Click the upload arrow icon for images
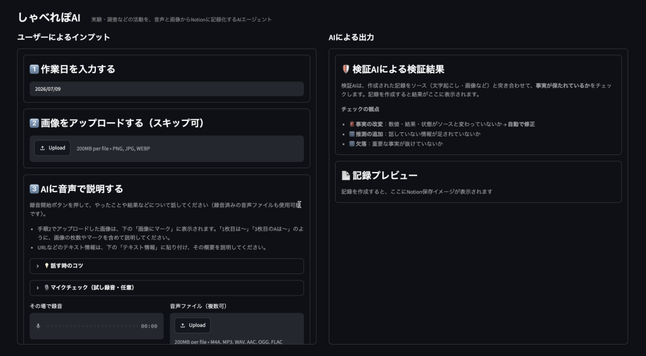Viewport: 646px width, 356px height. [42, 148]
